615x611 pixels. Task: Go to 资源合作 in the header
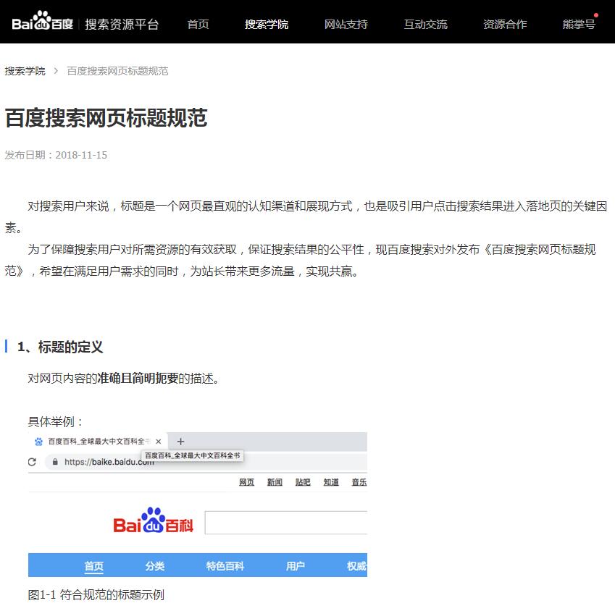click(x=505, y=25)
